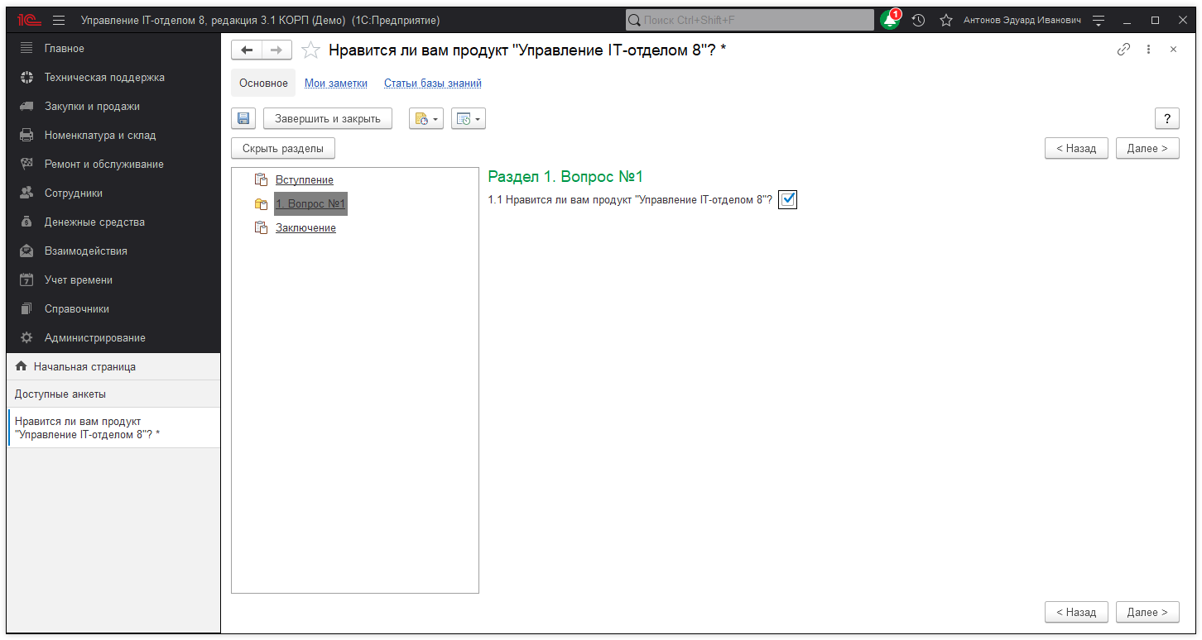Open the Техническая поддержка menu section
Image resolution: width=1202 pixels, height=640 pixels.
(x=104, y=78)
